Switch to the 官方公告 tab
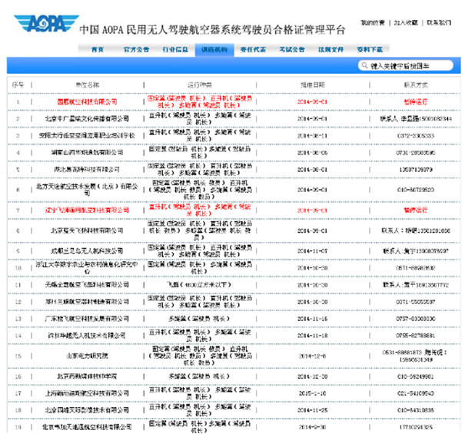 coord(135,49)
